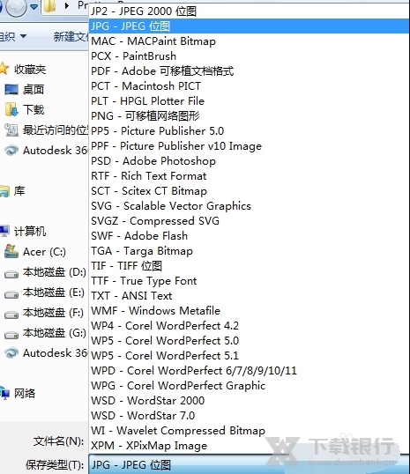Viewport: 410px width, 474px height.
Task: Open recent locations dropdown arrow
Action: tap(34, 6)
